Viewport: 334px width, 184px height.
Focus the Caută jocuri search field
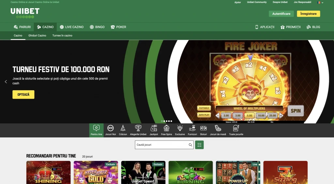(161, 145)
